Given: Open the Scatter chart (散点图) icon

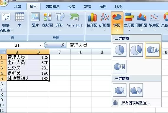Looking at the screenshot, I should pos(154,17).
